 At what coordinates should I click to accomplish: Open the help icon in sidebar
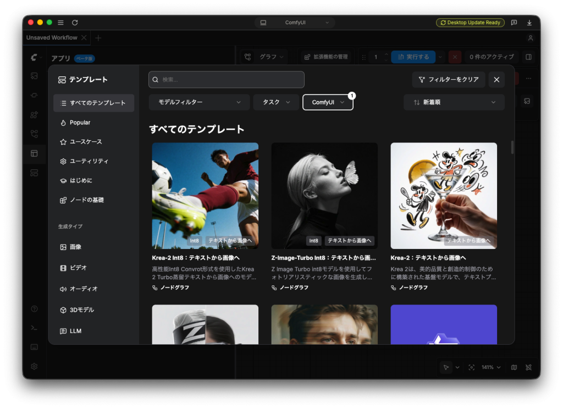click(34, 308)
